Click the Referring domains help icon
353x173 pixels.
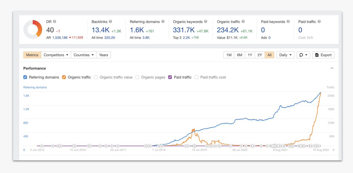coord(164,22)
